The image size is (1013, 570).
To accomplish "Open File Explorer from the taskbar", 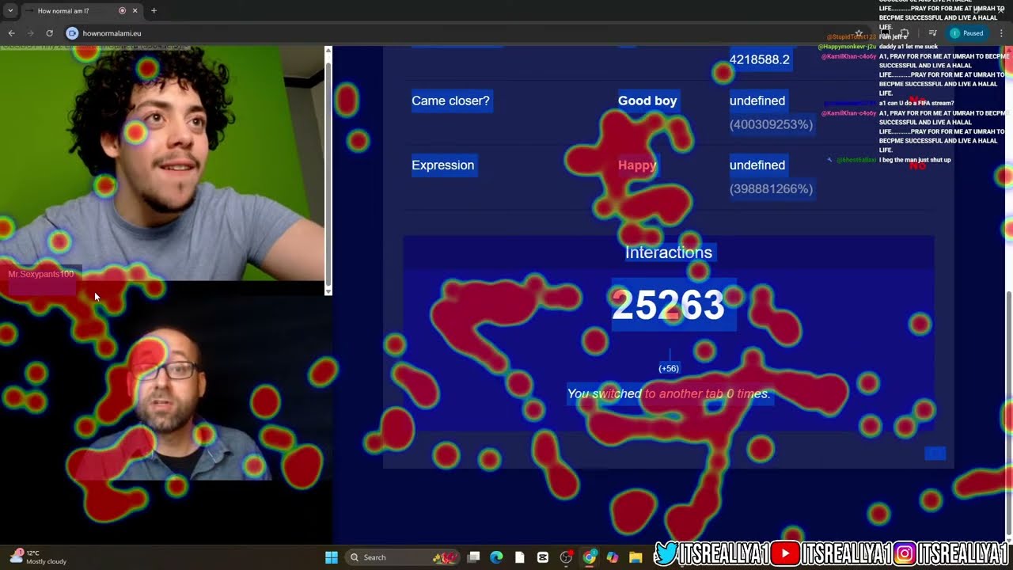I will (x=635, y=557).
